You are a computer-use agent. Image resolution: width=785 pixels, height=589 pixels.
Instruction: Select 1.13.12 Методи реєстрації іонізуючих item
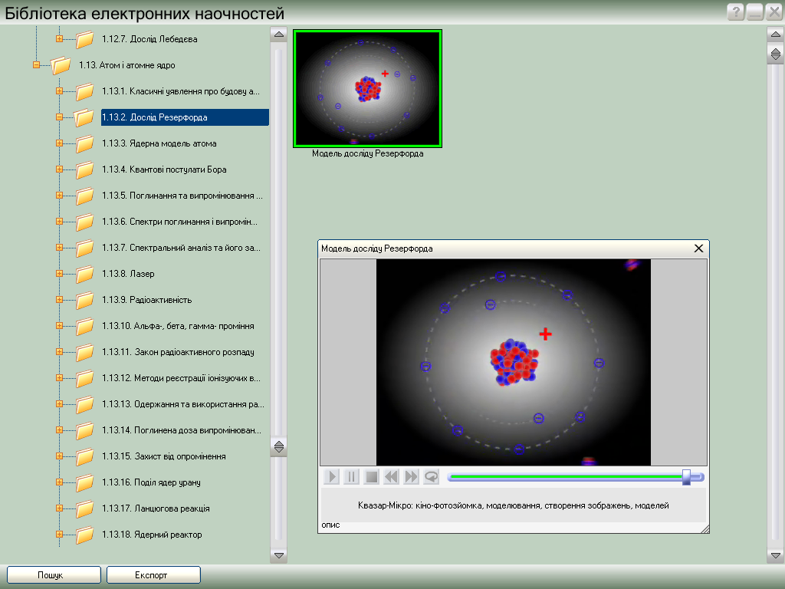point(181,378)
